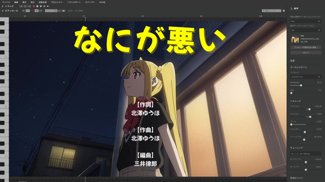This screenshot has height=182, width=325.
Task: Click the C5 key on piano keyboard
Action: [6, 56]
